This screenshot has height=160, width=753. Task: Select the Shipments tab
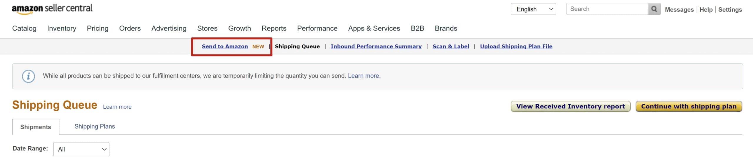[36, 127]
